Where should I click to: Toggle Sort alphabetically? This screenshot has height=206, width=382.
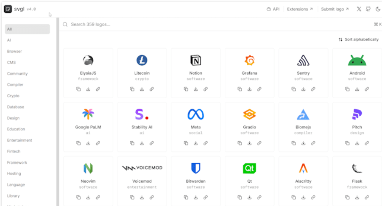[x=359, y=39]
